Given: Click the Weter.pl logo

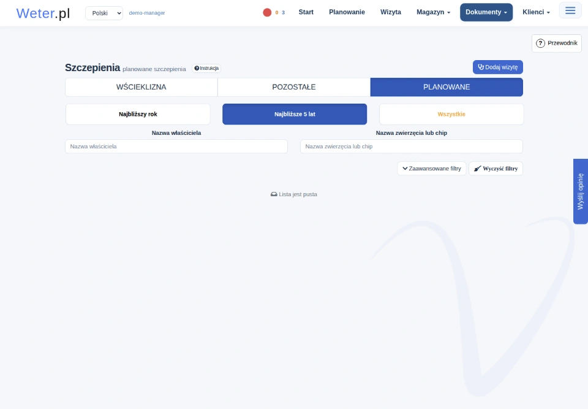Looking at the screenshot, I should (x=43, y=13).
